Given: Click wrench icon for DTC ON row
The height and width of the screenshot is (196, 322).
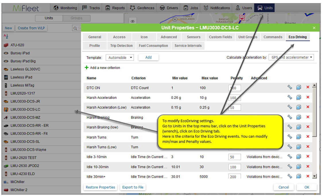Looking at the screenshot, I should [x=290, y=88].
